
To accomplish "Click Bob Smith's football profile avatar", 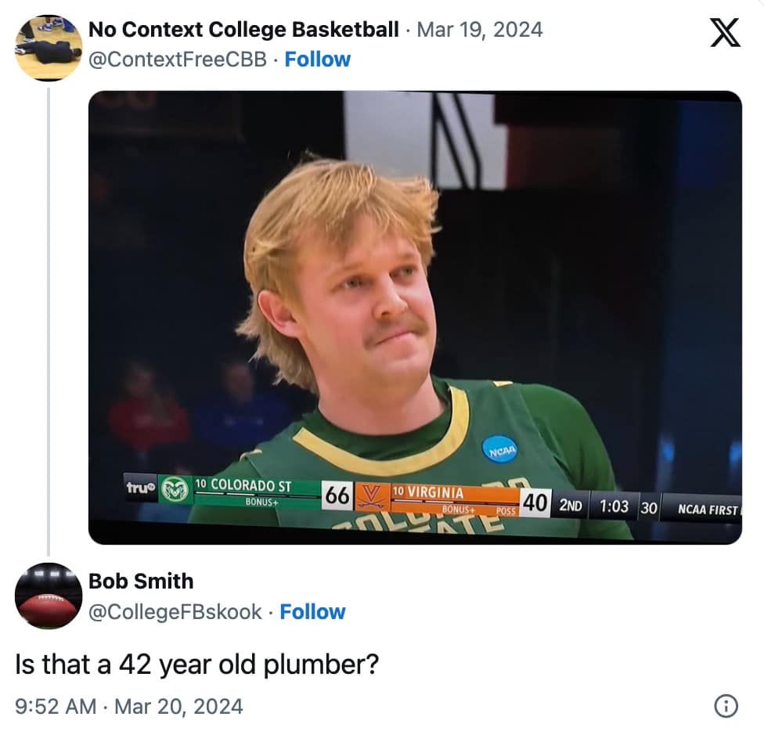I will [x=47, y=597].
